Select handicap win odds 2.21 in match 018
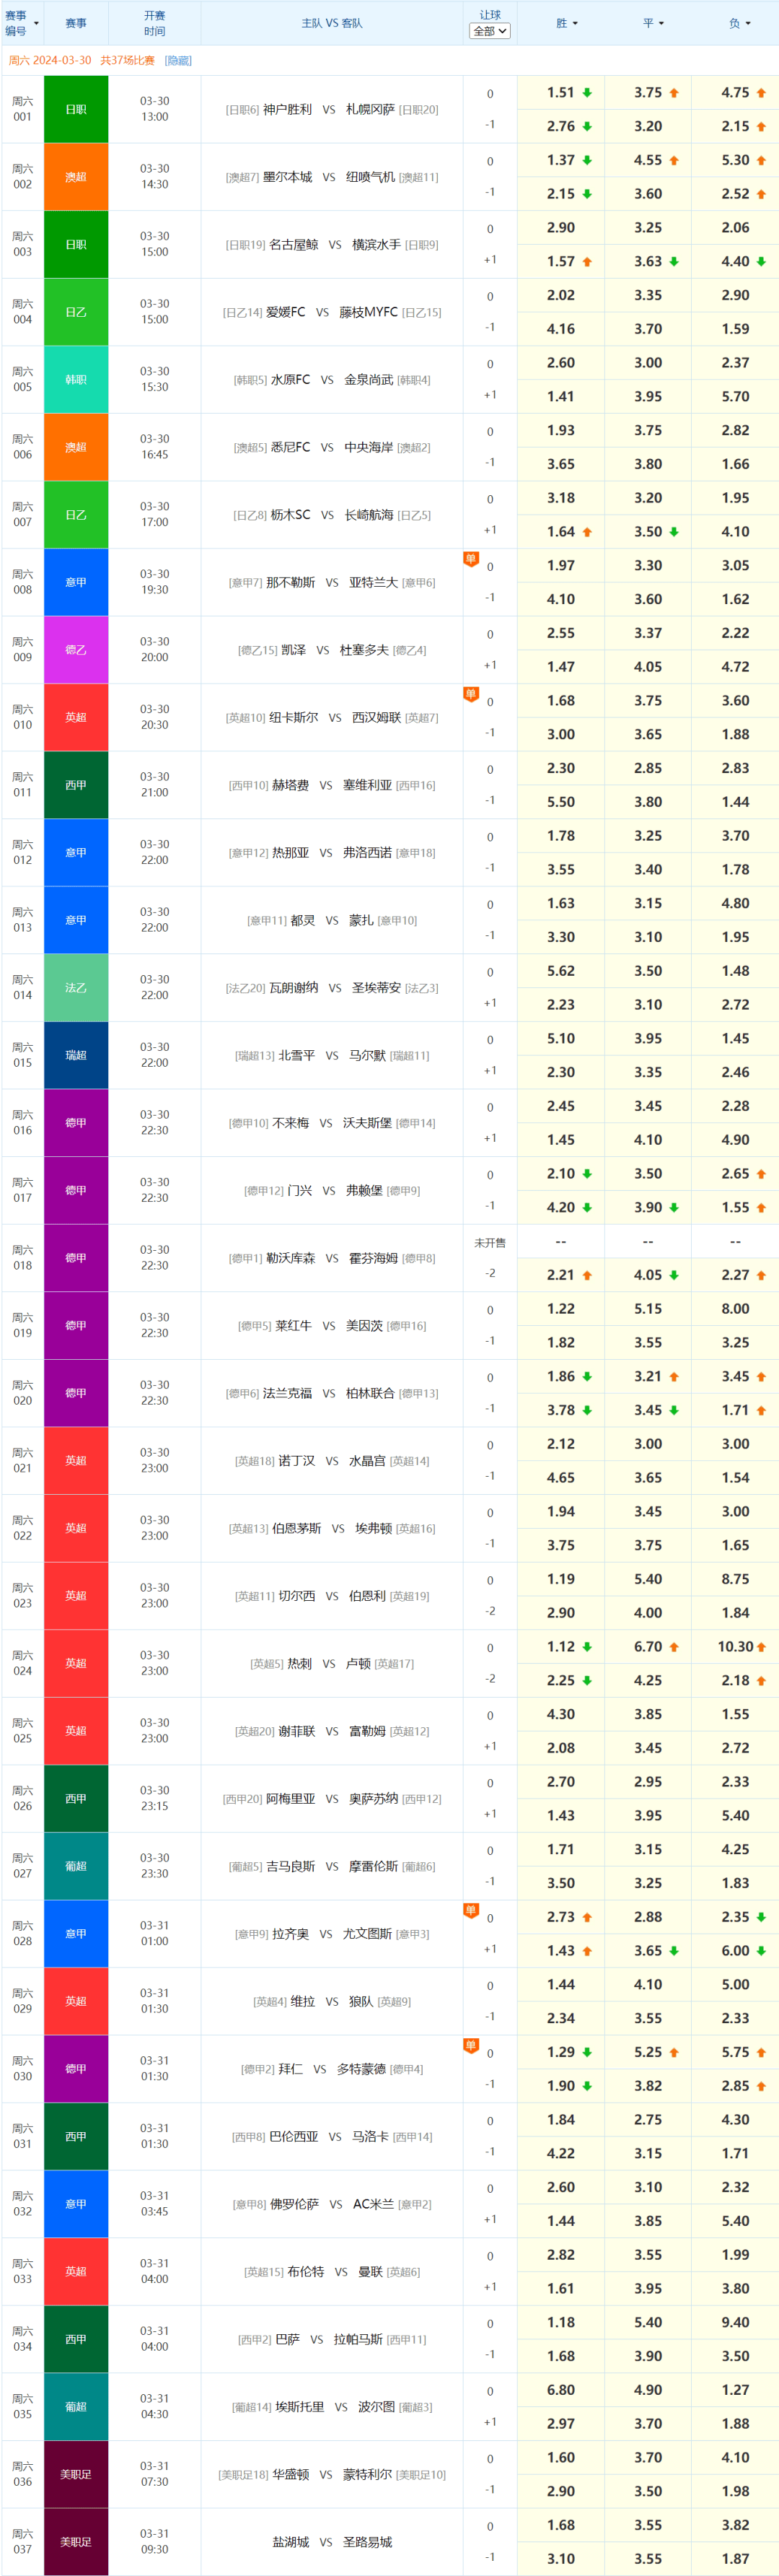Viewport: 779px width, 2576px height. pyautogui.click(x=561, y=1275)
